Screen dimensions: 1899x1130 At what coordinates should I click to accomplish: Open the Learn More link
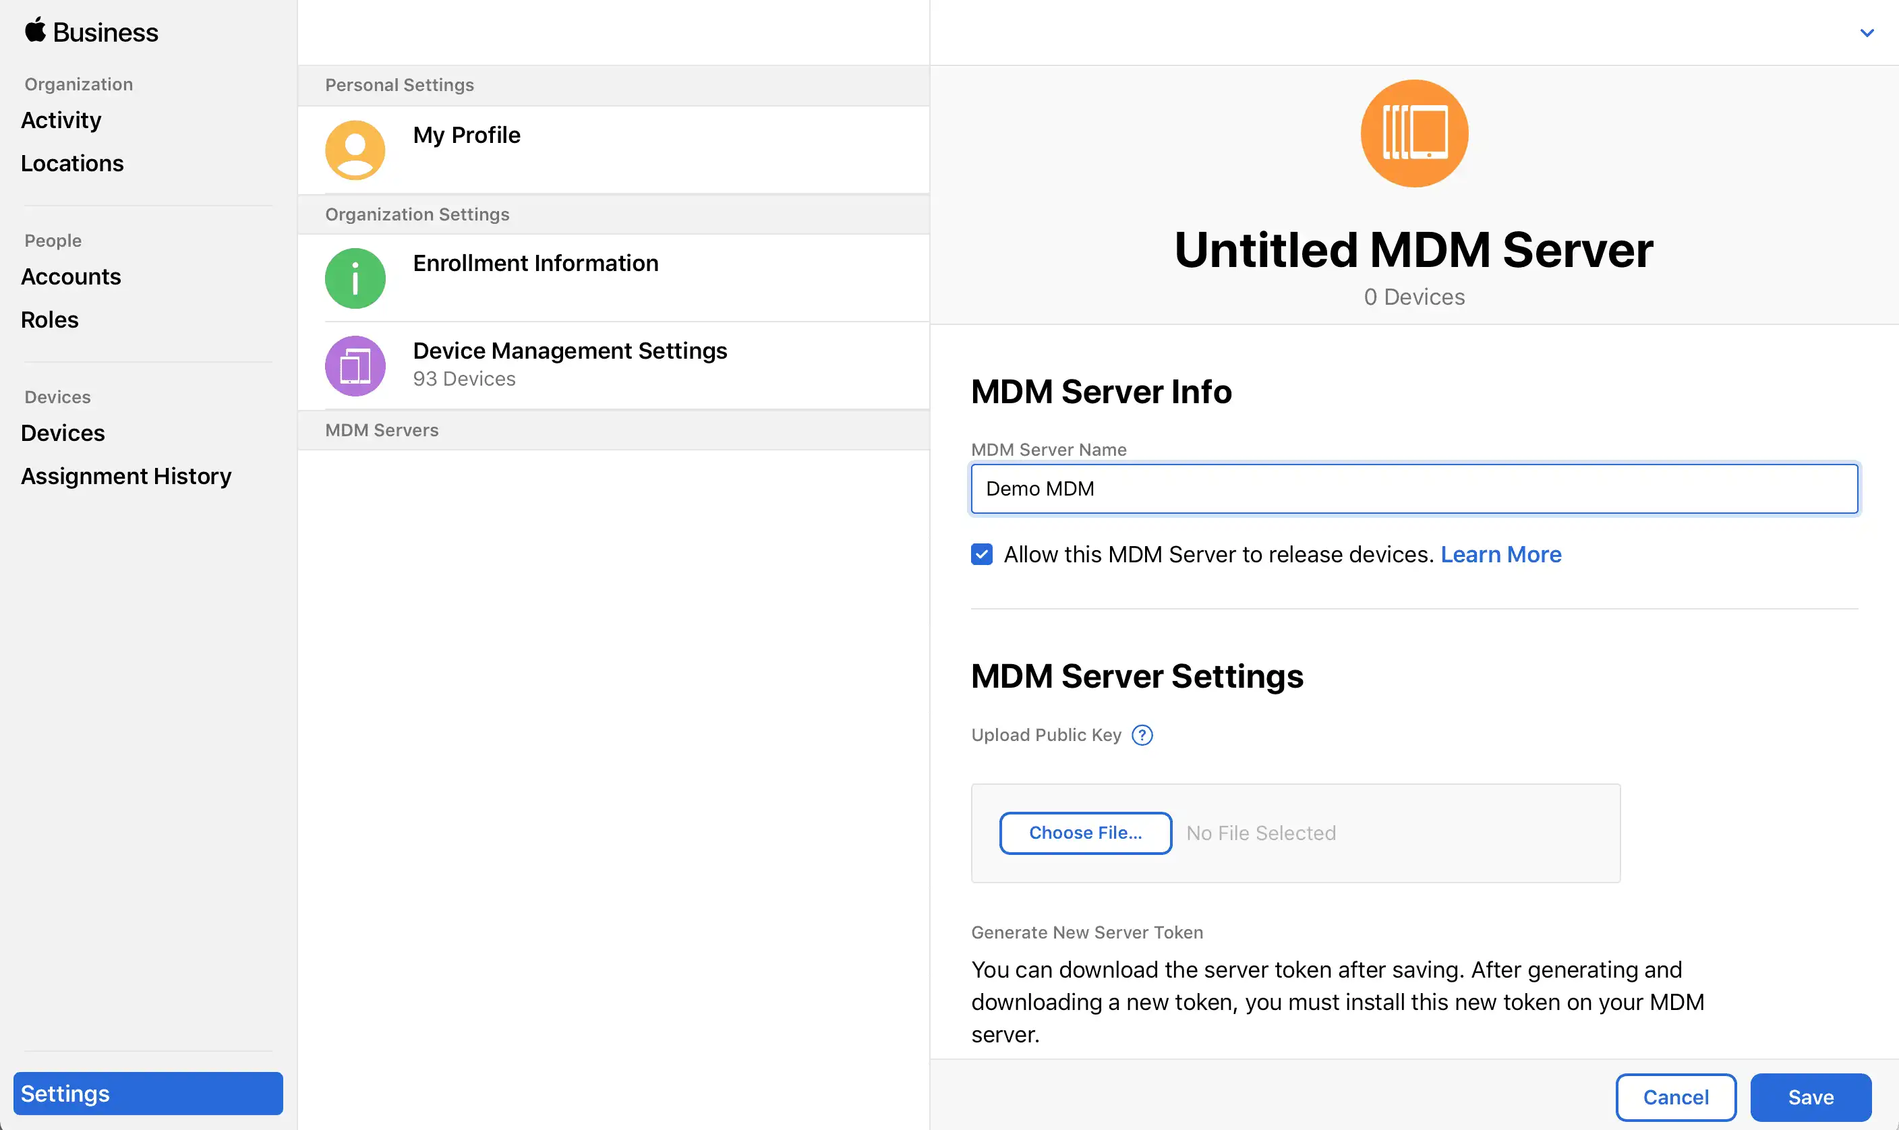point(1500,554)
